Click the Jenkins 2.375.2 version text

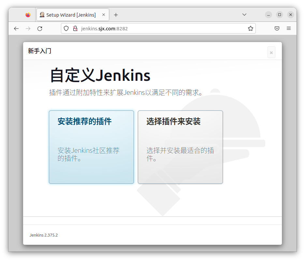(x=43, y=235)
